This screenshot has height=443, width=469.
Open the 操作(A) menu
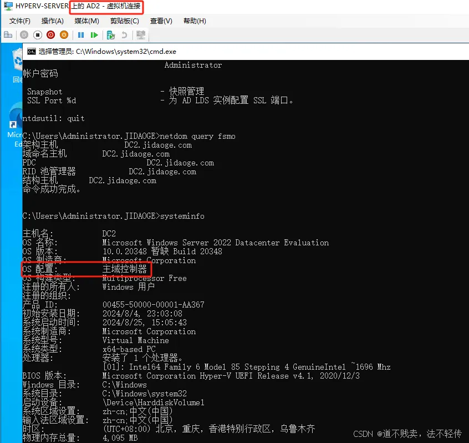[x=52, y=21]
